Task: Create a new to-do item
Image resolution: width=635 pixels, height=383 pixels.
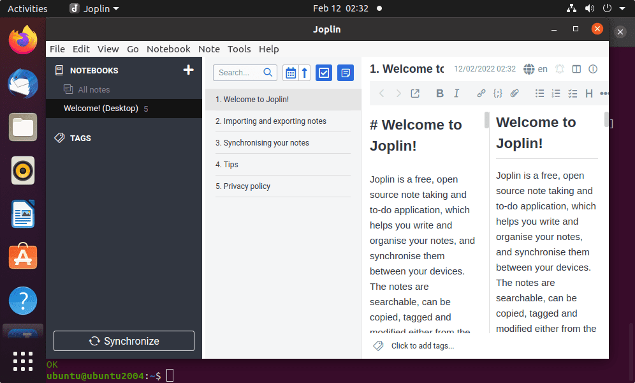Action: [324, 73]
